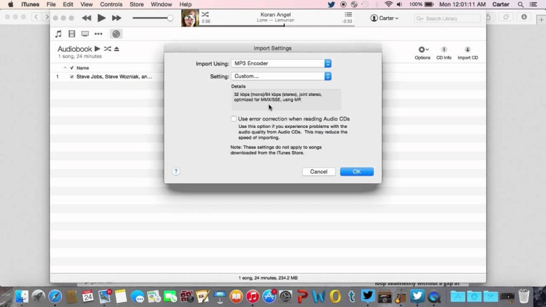Uncheck the Steve Jobs track checkbox

(x=73, y=76)
